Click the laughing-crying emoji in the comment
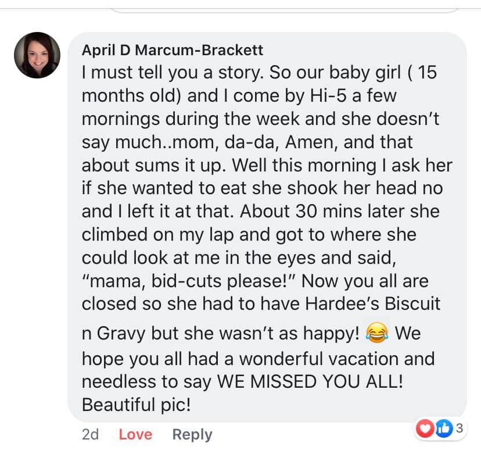 [378, 334]
